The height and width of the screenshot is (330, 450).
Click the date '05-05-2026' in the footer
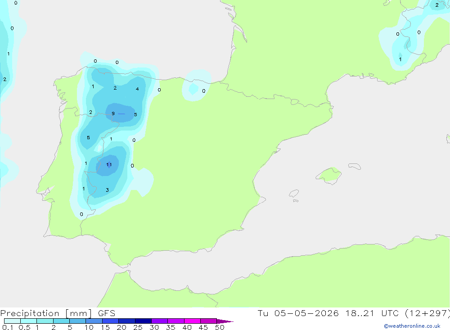(x=306, y=313)
